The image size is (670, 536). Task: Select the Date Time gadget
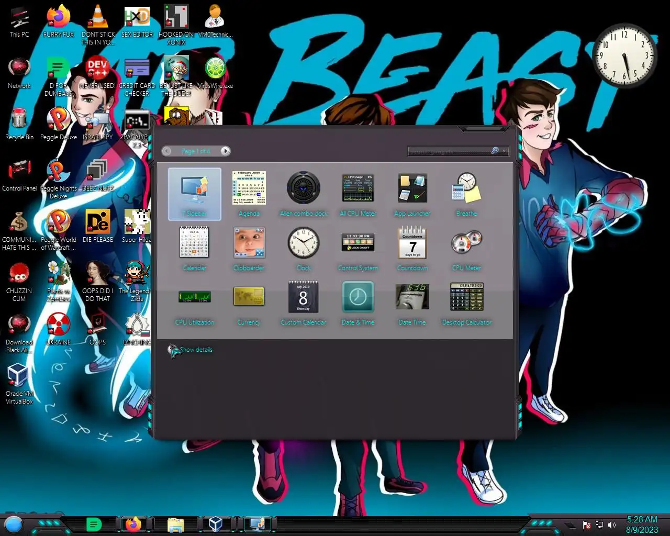tap(412, 303)
